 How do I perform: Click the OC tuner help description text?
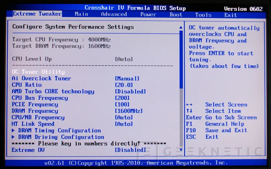pyautogui.click(x=224, y=47)
